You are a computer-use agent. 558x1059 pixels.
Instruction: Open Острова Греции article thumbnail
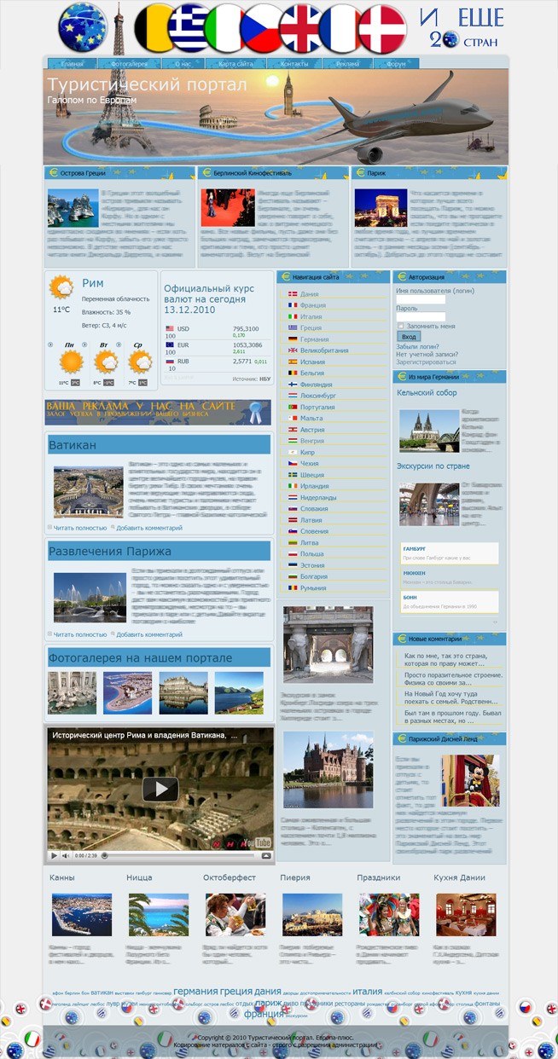[73, 207]
